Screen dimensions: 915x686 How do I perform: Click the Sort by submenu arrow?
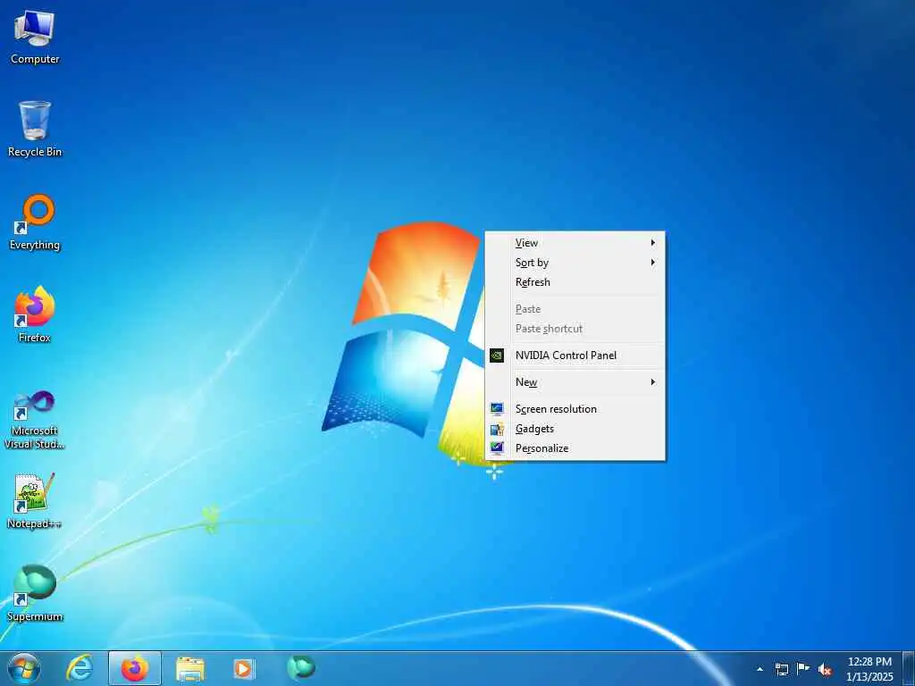click(653, 263)
